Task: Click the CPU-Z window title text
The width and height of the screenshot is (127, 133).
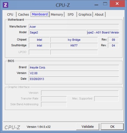Action: coord(63,5)
